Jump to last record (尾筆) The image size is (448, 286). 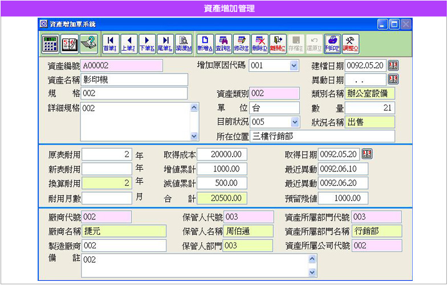[165, 43]
